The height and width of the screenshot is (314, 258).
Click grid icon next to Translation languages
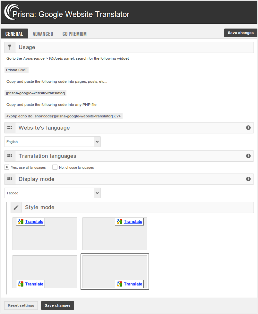point(10,156)
